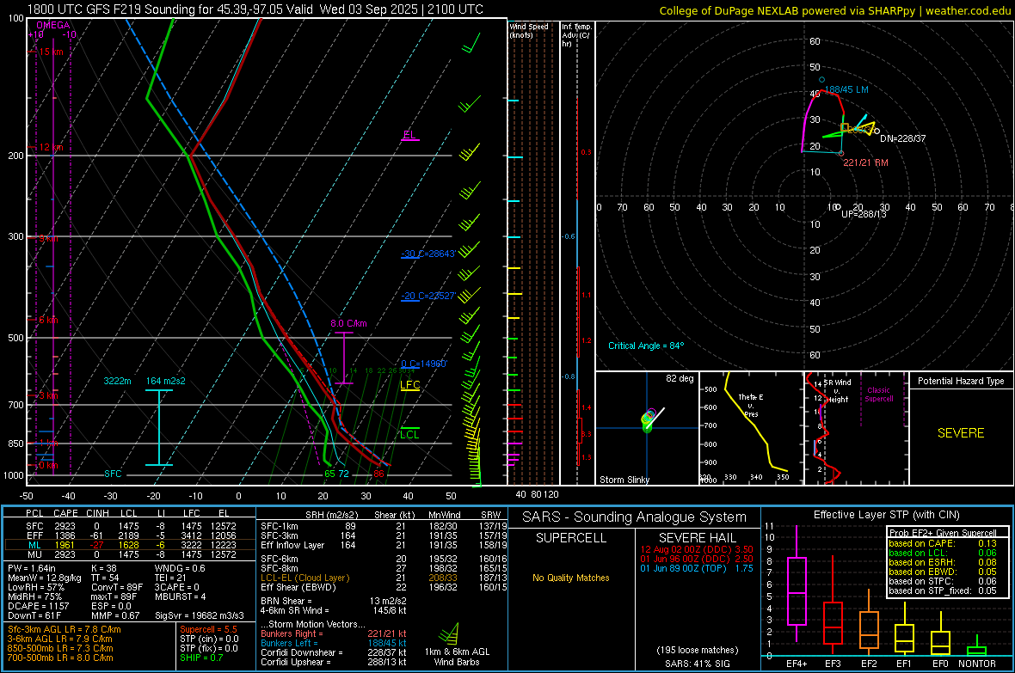Click the "based on STP_fixed:" probability row
This screenshot has width=1015, height=673.
pos(943,590)
